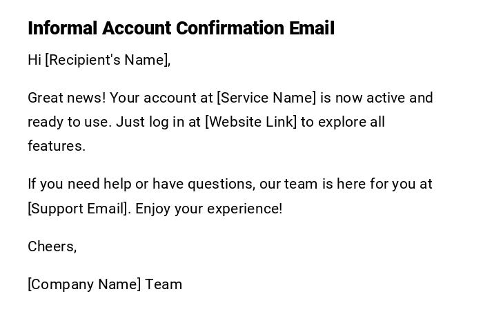Click the "Cheers," sign-off line

point(52,246)
